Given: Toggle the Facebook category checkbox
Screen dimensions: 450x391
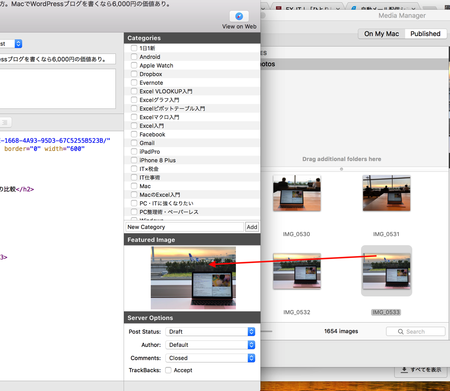Looking at the screenshot, I should pos(134,134).
